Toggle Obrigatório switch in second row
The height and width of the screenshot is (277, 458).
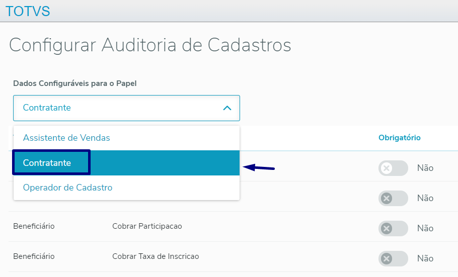pos(393,198)
